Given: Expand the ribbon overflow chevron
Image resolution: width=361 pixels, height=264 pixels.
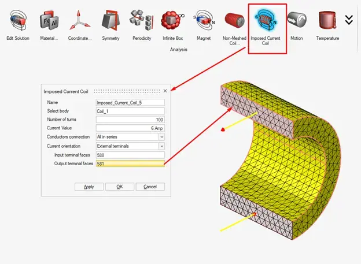Looking at the screenshot, I should coord(349,20).
